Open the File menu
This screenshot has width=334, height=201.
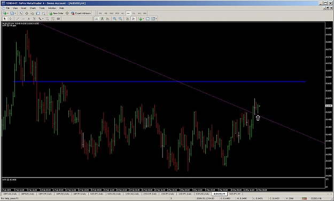pos(8,8)
